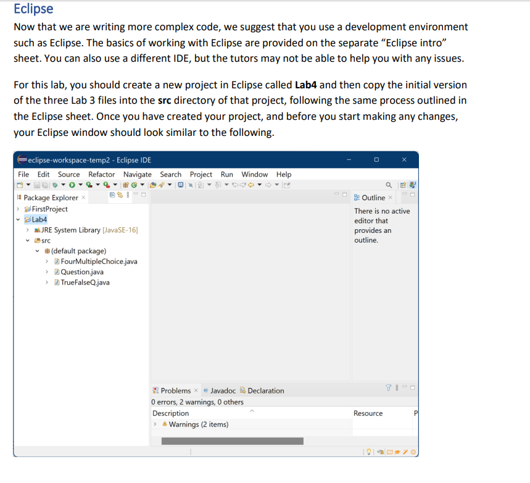Image resolution: width=530 pixels, height=483 pixels.
Task: Click '0 errors, 2 warnings, 0 others' text
Action: pyautogui.click(x=197, y=401)
